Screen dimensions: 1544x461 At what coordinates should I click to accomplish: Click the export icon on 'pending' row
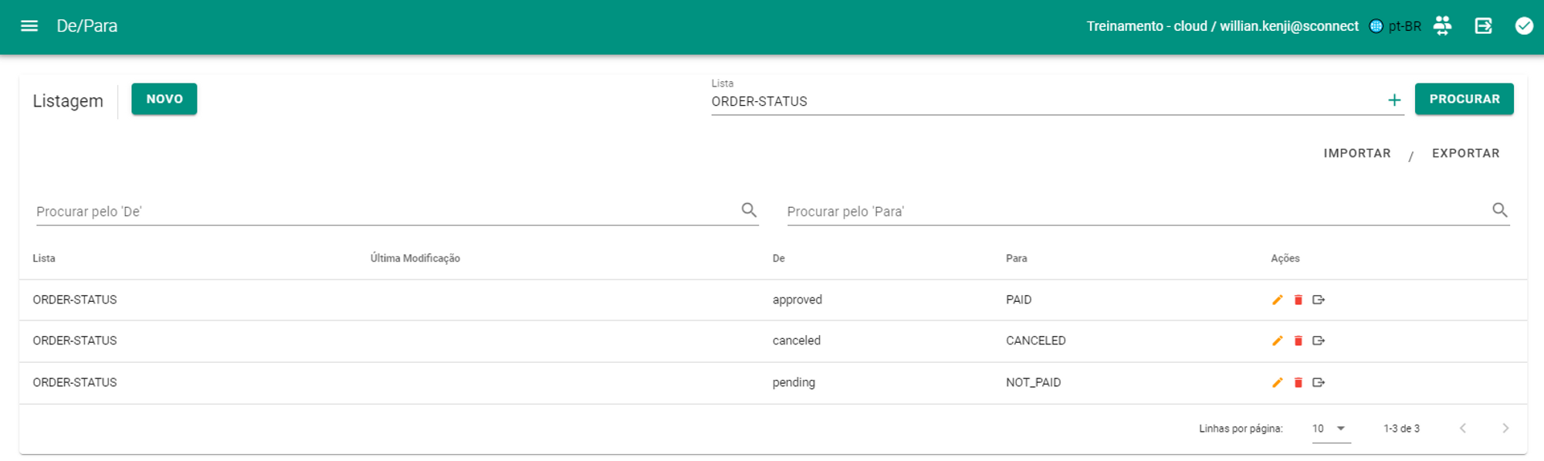click(x=1319, y=382)
